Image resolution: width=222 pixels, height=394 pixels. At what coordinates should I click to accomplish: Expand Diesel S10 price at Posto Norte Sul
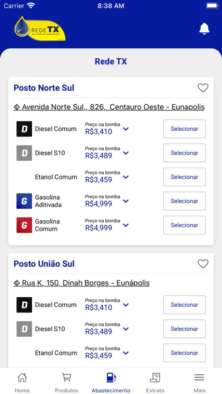click(126, 153)
